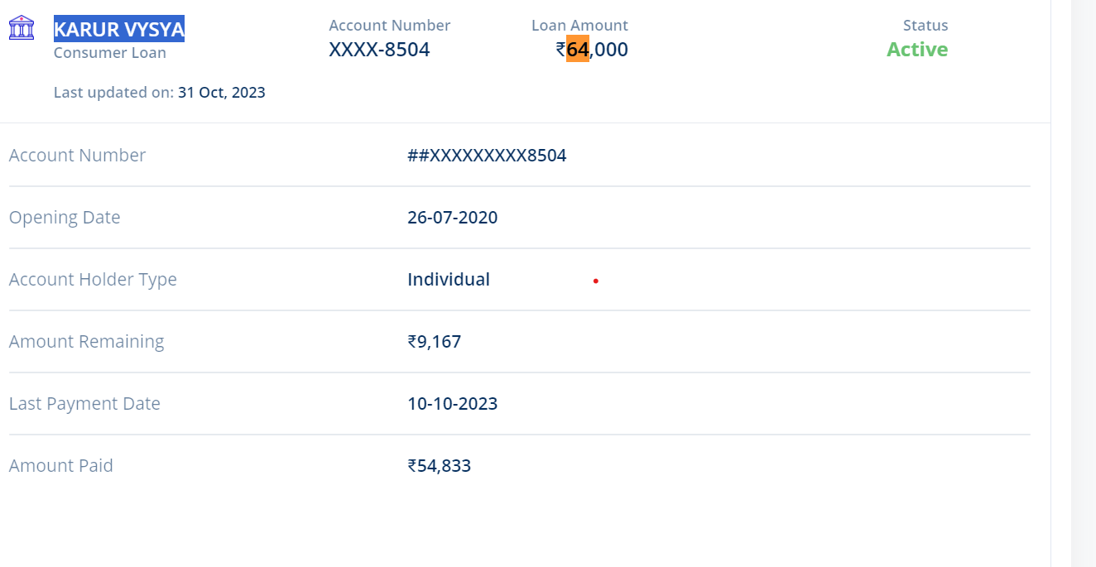Click the small red dot indicator

[596, 281]
